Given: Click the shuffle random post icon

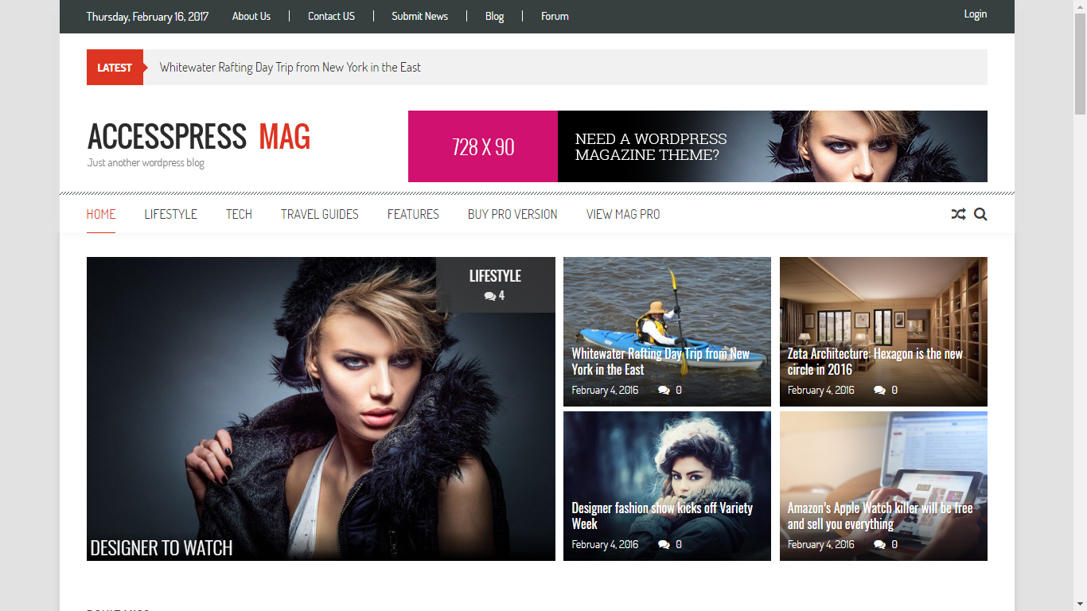Looking at the screenshot, I should [958, 214].
